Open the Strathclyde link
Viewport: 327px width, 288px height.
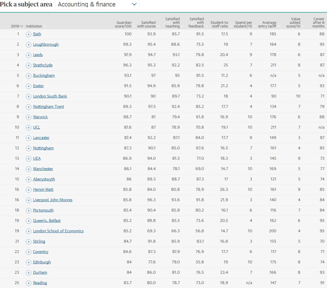tap(43, 65)
